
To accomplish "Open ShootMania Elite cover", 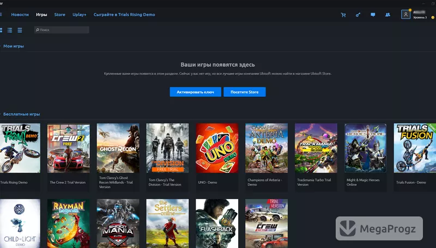I will [118, 224].
